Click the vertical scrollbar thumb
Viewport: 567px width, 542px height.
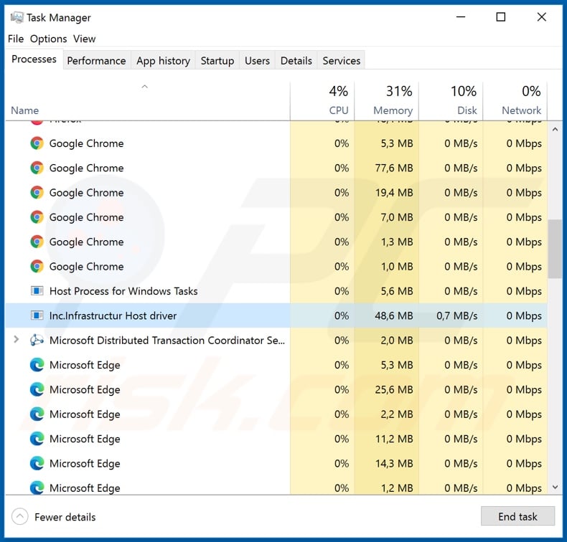555,249
